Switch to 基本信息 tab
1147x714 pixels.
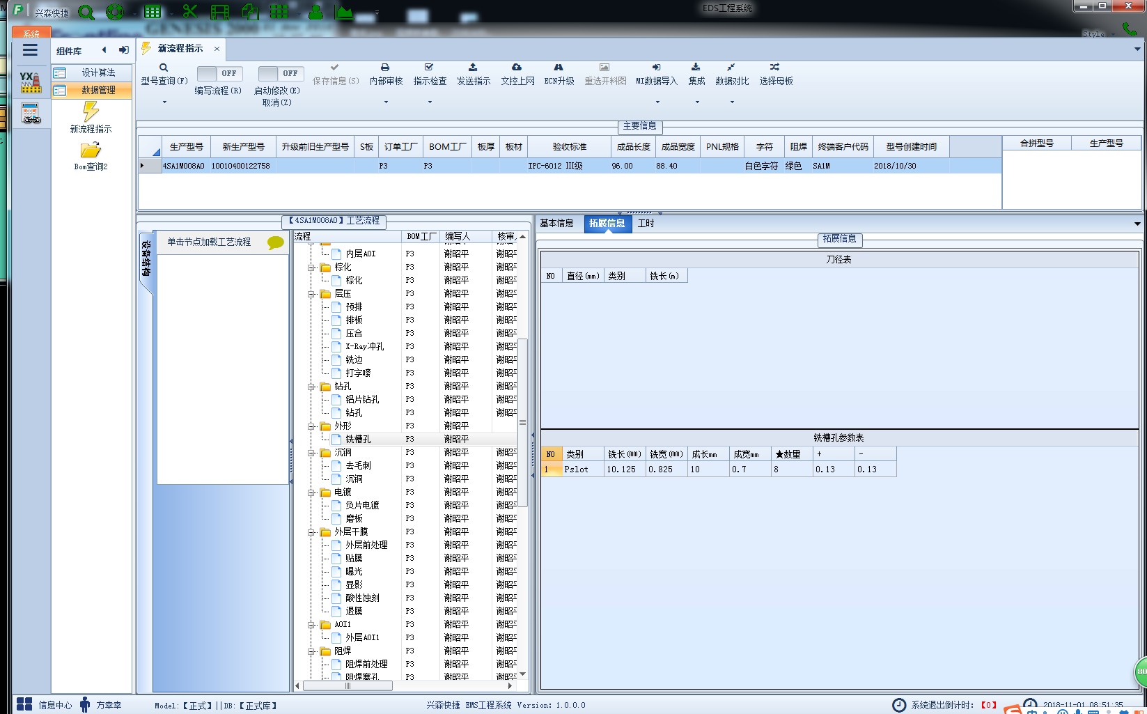557,224
